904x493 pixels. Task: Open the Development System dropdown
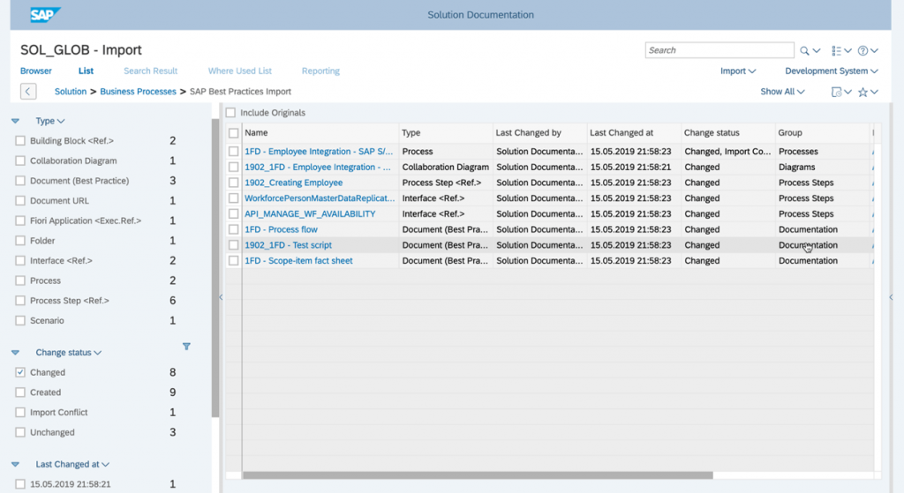tap(832, 71)
